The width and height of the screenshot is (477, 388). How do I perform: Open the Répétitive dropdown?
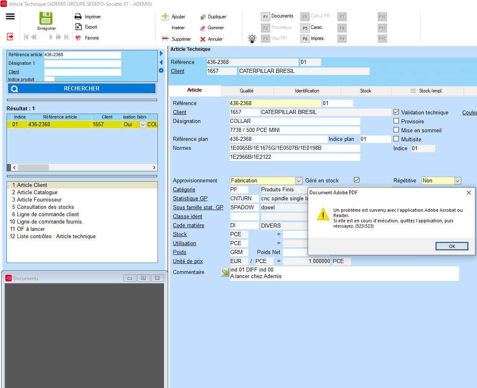(457, 181)
